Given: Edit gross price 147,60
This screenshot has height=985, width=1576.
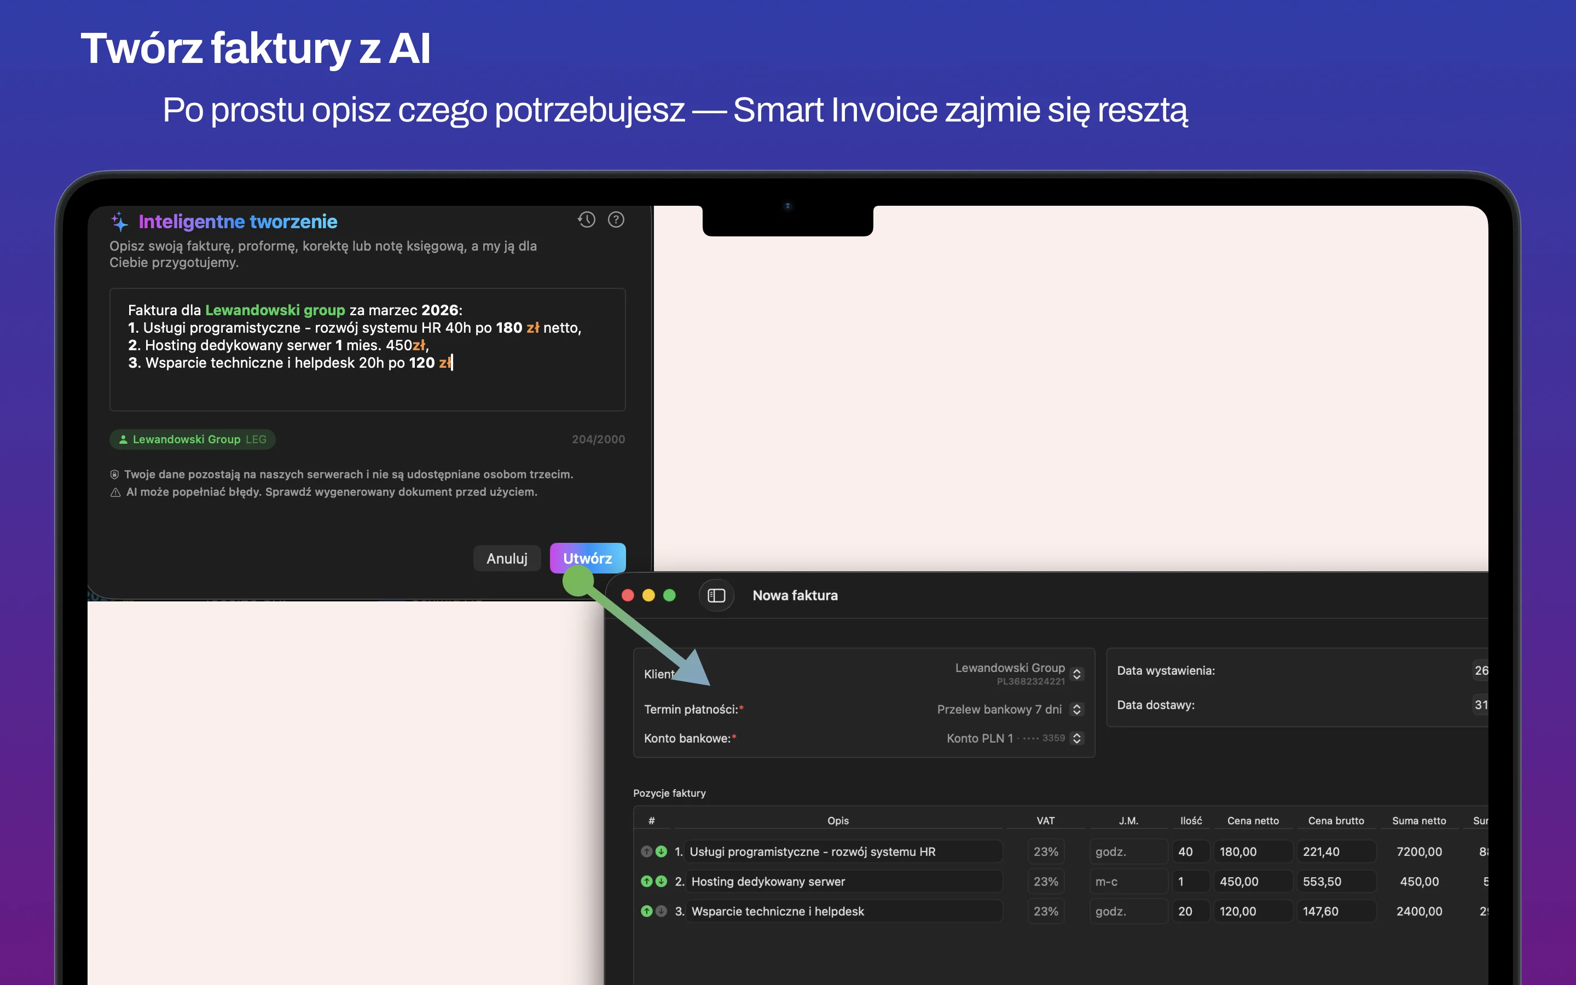Looking at the screenshot, I should [x=1336, y=911].
